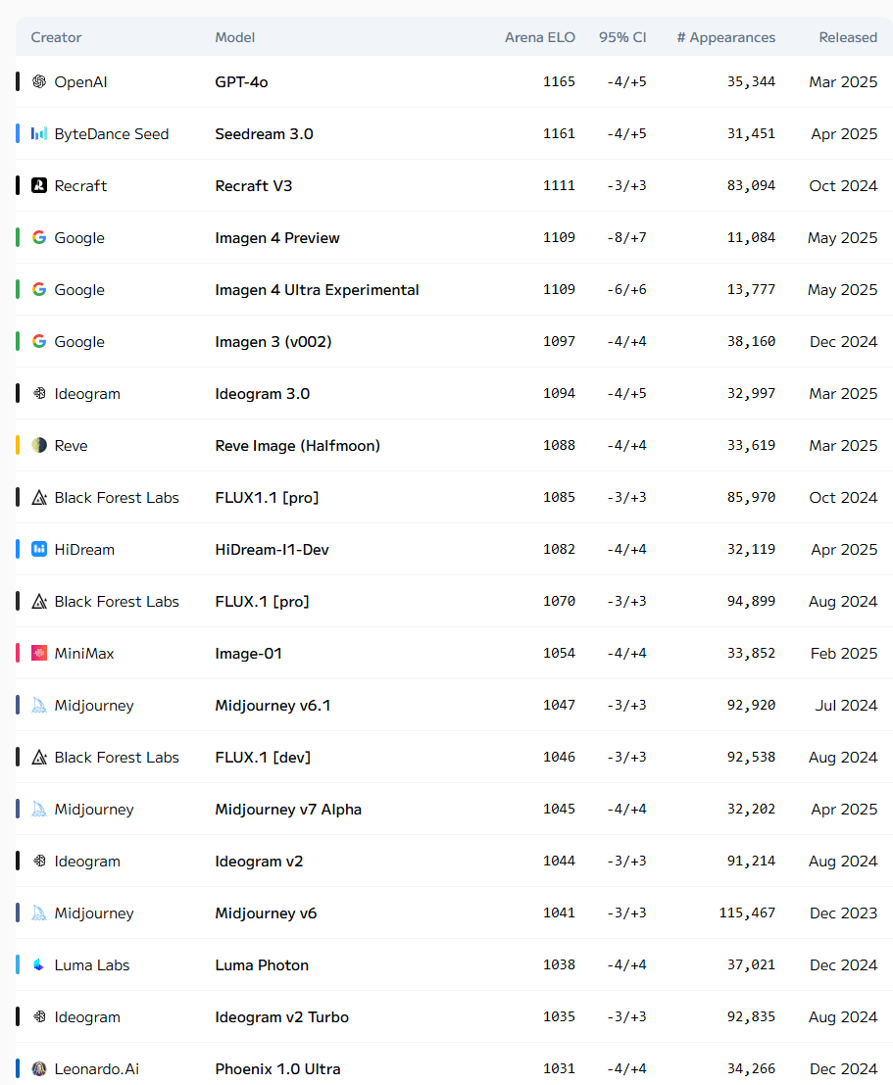This screenshot has height=1085, width=893.
Task: Sort by the Released column header
Action: click(848, 37)
